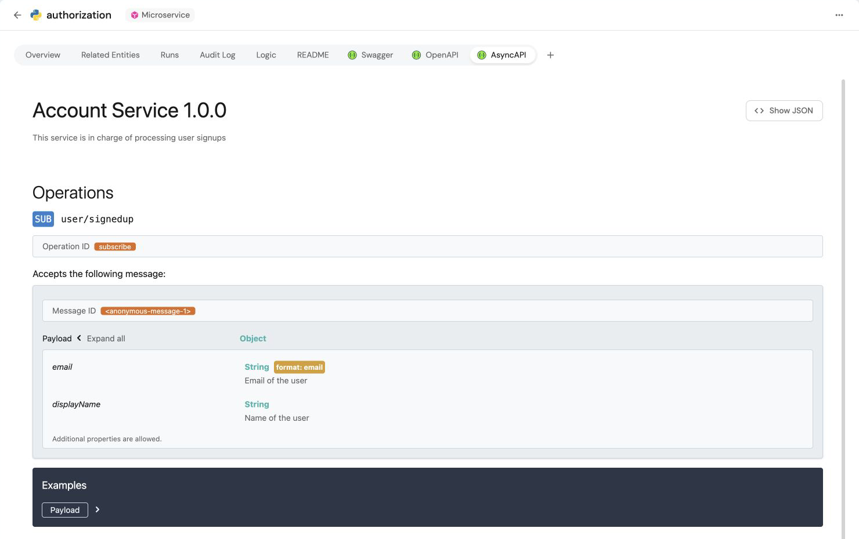
Task: Click the Show JSON button
Action: [784, 111]
